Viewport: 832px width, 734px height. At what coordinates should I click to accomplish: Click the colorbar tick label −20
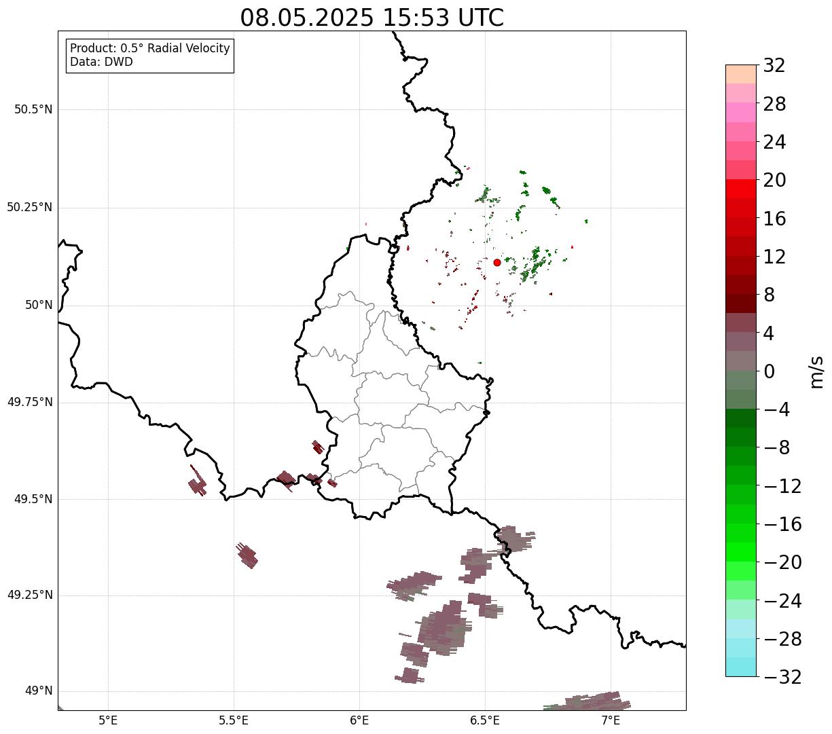pos(782,563)
